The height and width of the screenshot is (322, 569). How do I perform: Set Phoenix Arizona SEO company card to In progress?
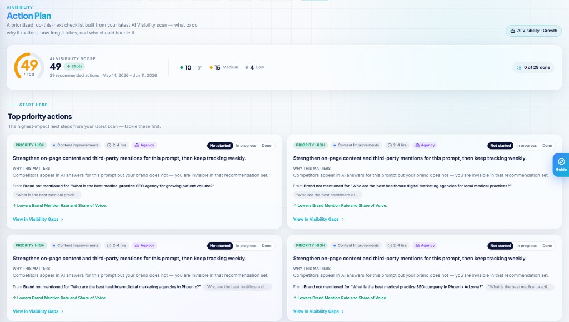pos(527,246)
